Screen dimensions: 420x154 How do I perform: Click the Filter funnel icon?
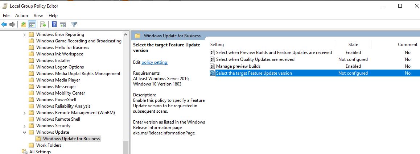[74, 25]
